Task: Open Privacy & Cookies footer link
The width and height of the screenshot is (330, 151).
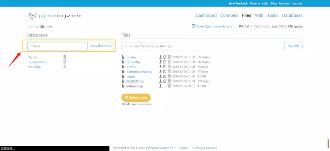Action: (205, 148)
